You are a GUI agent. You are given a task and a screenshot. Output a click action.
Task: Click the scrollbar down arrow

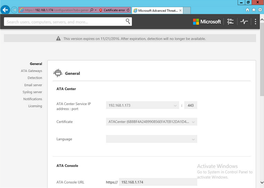coord(262,182)
